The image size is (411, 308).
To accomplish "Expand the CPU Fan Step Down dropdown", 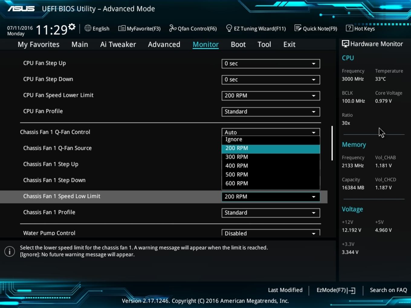I will [271, 80].
